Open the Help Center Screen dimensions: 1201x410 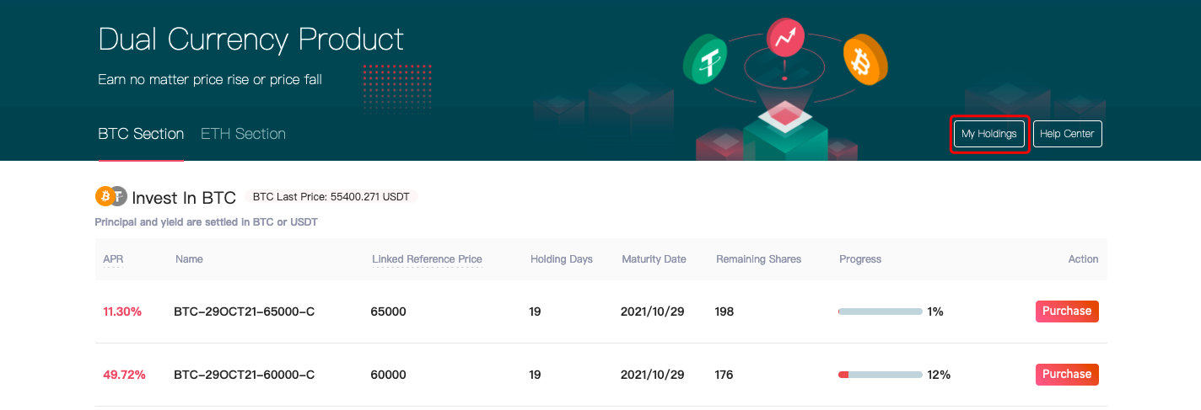click(1067, 134)
